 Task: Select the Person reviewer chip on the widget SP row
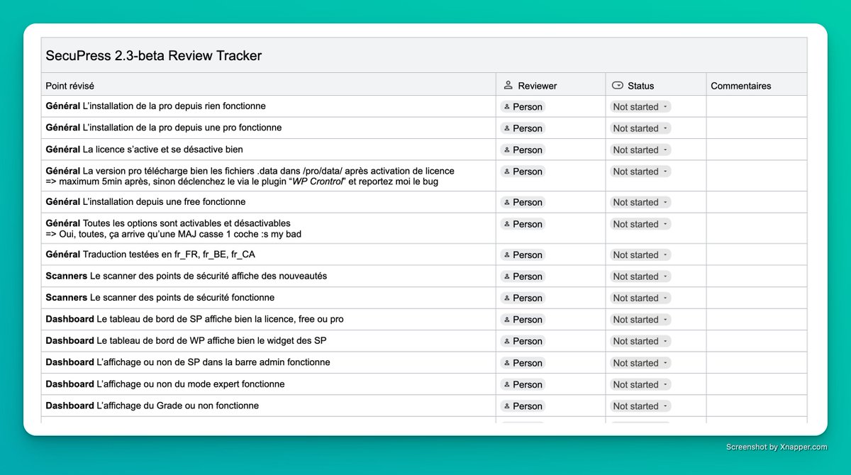click(523, 341)
